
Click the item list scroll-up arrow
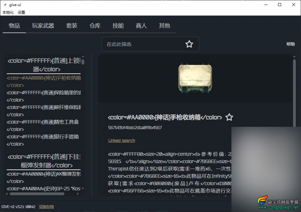(x=83, y=57)
